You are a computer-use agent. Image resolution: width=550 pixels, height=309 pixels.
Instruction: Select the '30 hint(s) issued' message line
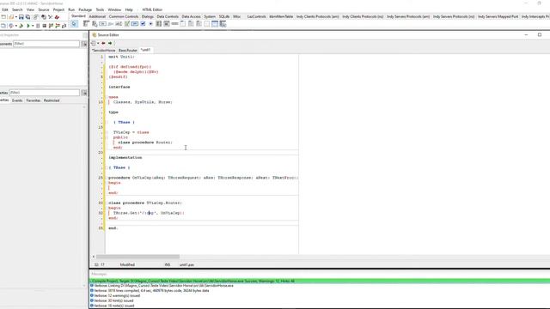tap(113, 300)
